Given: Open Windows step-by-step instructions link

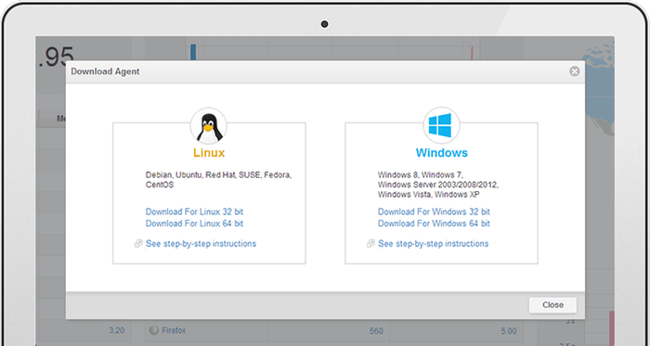Looking at the screenshot, I should click(x=434, y=244).
